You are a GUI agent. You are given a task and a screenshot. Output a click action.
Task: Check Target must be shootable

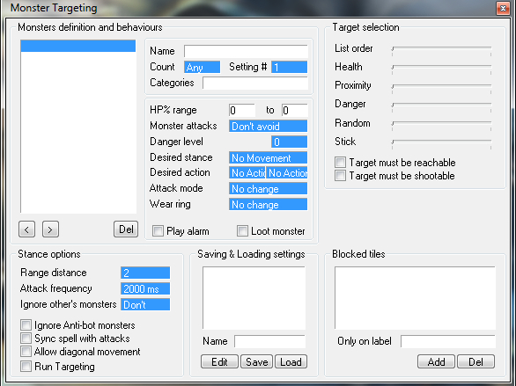340,176
